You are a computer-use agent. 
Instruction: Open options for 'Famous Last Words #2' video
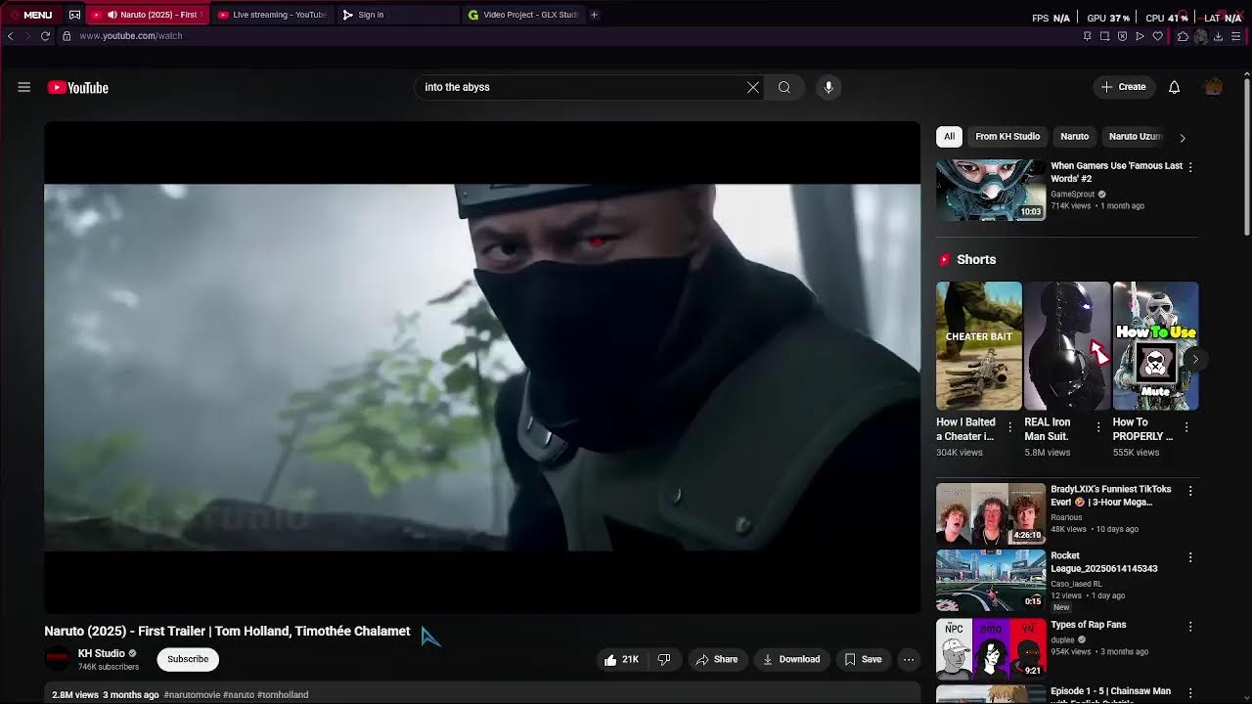(1190, 167)
